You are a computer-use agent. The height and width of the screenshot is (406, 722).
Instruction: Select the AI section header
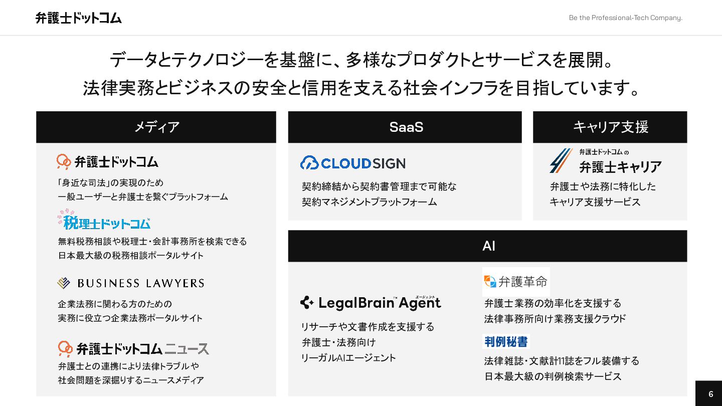coord(487,246)
